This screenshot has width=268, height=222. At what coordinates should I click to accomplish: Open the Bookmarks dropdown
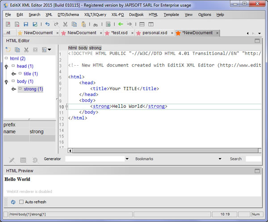coord(220,159)
